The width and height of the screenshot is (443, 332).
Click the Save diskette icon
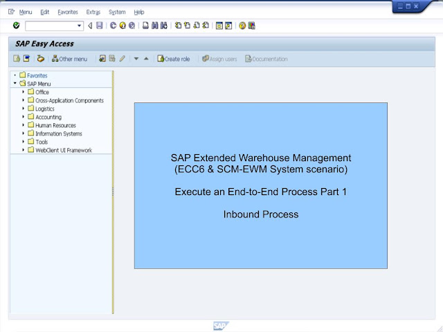pyautogui.click(x=99, y=26)
